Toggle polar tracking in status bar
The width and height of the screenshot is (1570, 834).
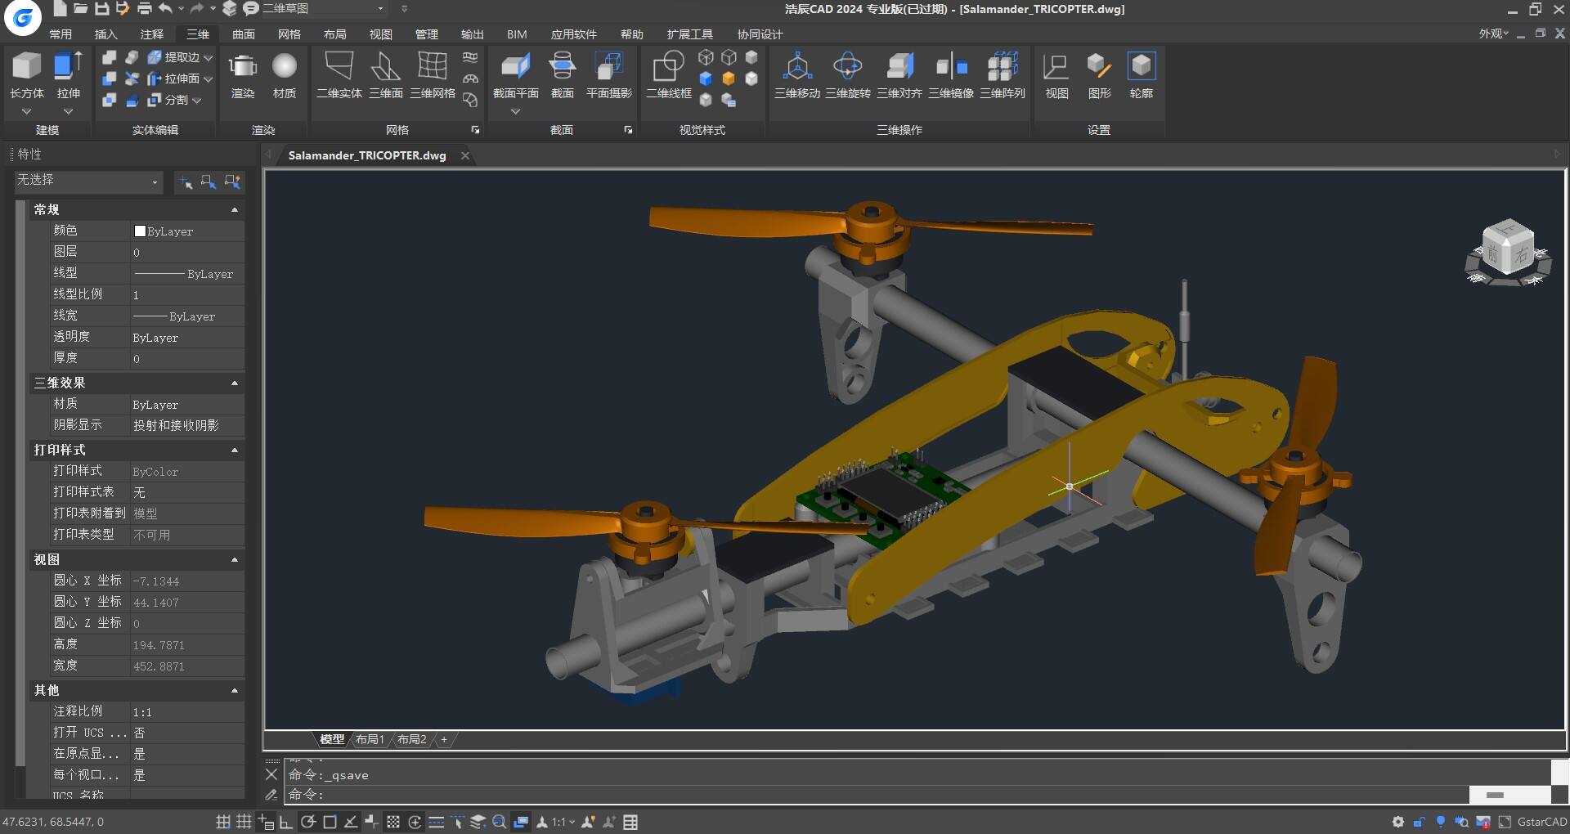pyautogui.click(x=308, y=822)
